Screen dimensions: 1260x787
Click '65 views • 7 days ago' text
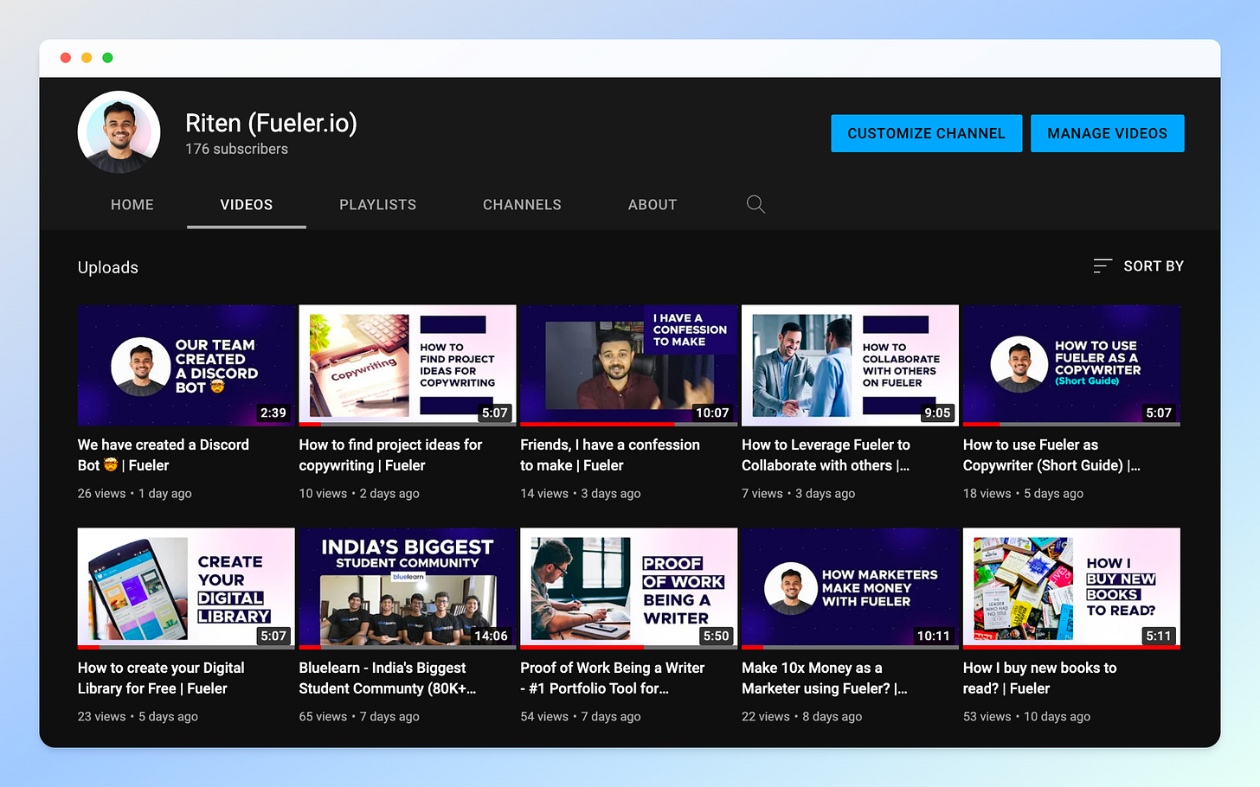coord(359,716)
